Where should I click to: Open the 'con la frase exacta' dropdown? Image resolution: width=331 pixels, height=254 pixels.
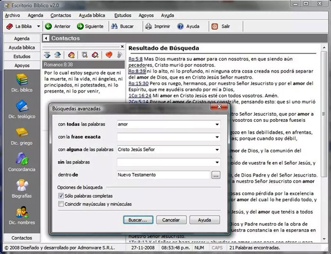pyautogui.click(x=217, y=137)
